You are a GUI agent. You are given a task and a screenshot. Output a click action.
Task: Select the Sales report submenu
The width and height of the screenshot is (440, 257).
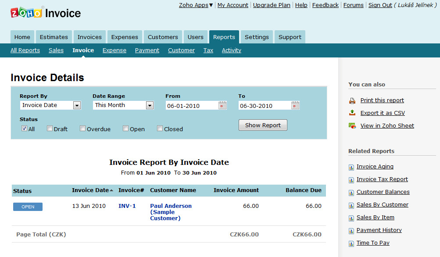click(x=56, y=50)
